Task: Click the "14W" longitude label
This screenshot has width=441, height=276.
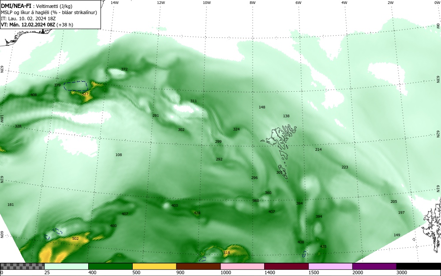Action: click(115, 3)
